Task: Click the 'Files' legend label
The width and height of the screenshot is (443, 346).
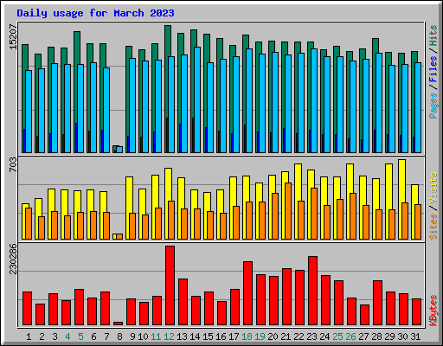Action: click(x=433, y=69)
